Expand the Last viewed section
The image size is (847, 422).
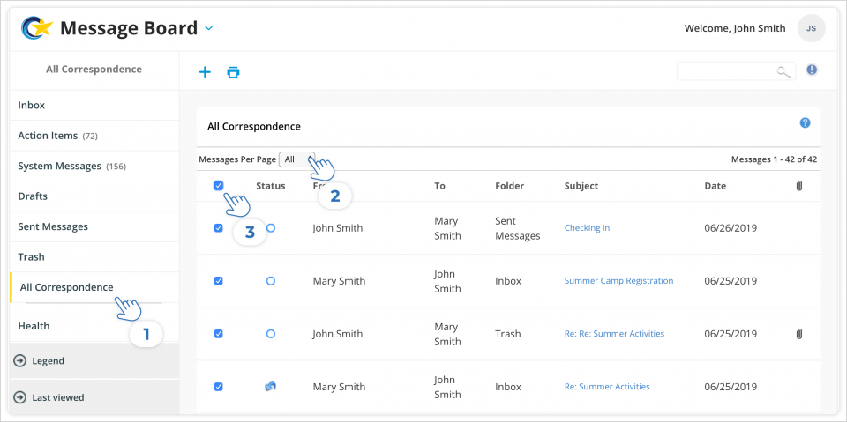click(94, 397)
